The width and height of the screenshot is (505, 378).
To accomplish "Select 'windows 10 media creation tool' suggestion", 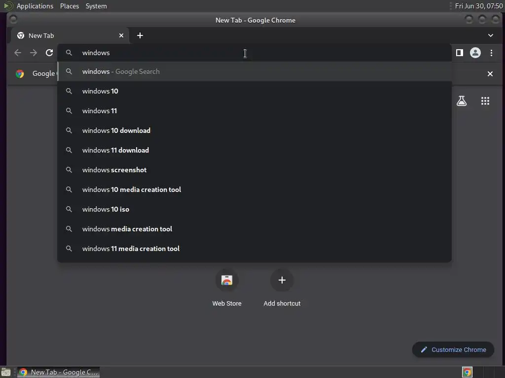I will [x=254, y=189].
